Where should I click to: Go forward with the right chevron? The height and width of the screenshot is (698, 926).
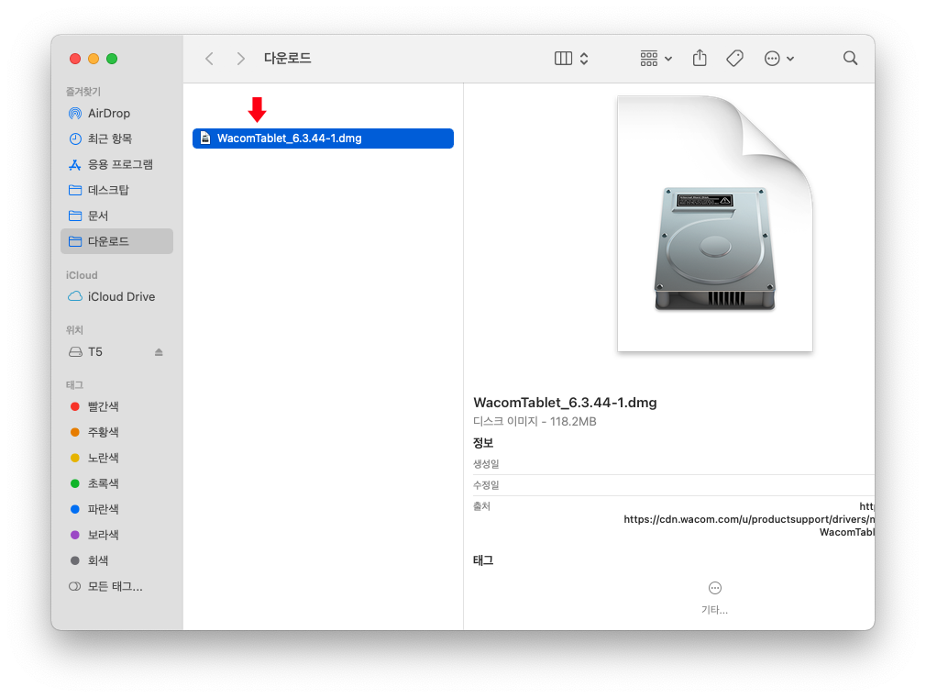coord(240,59)
